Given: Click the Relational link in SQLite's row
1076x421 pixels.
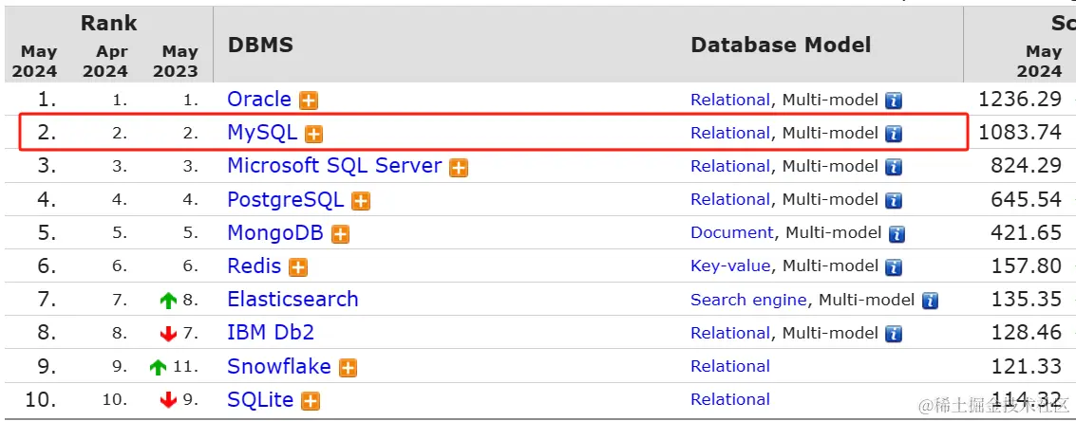Looking at the screenshot, I should tap(730, 400).
